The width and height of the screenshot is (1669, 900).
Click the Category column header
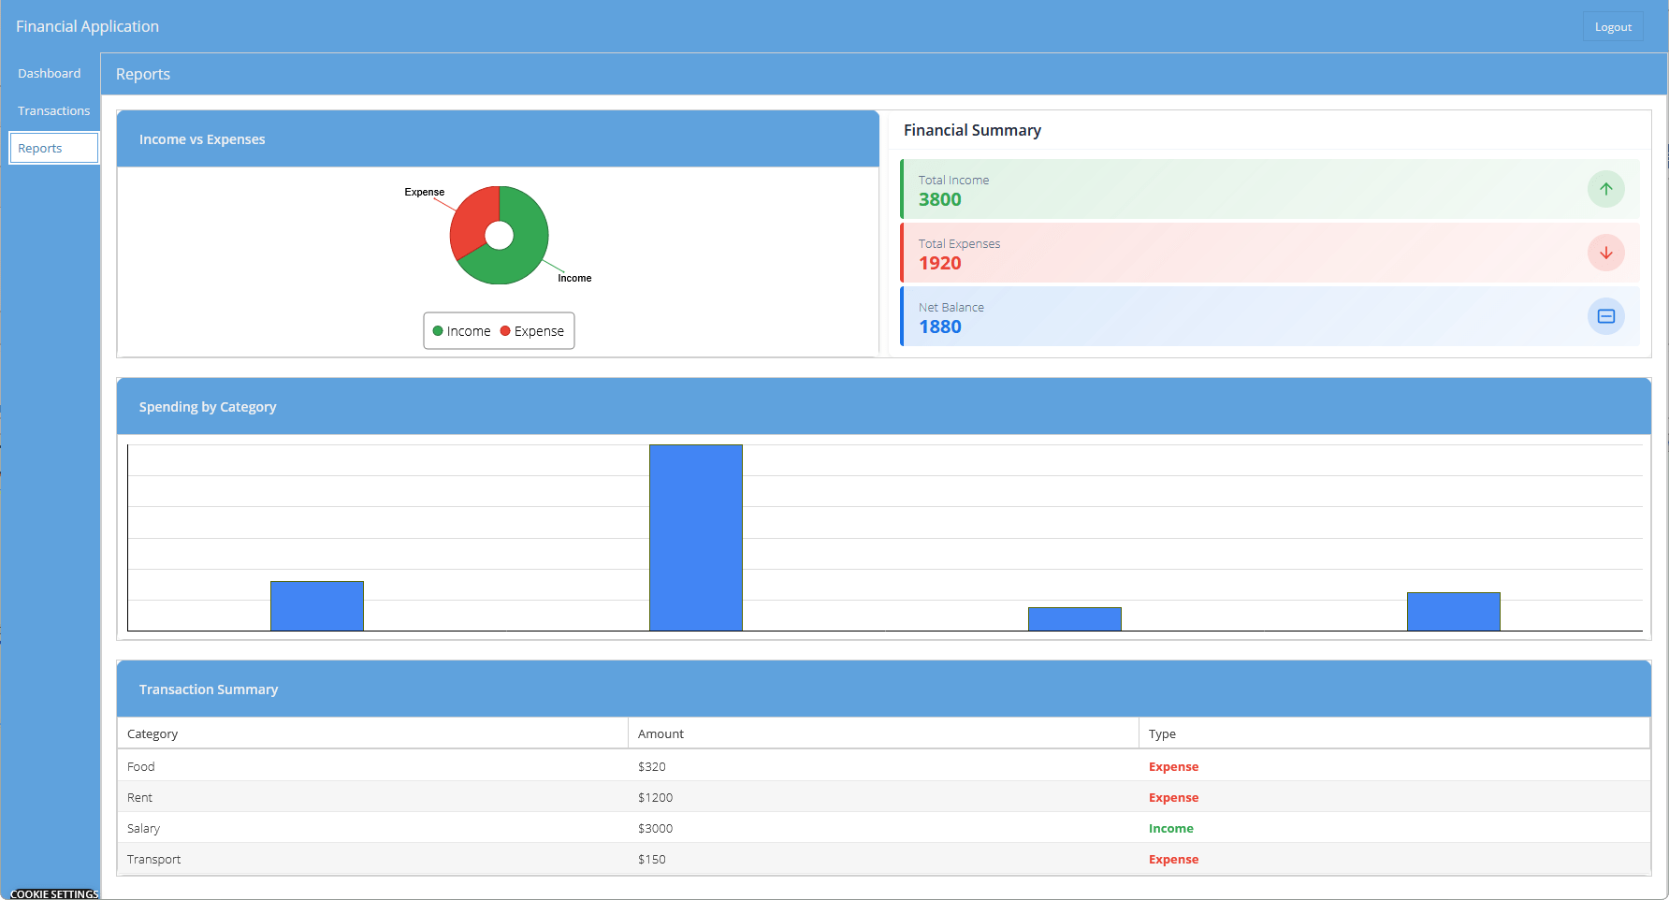click(x=372, y=733)
